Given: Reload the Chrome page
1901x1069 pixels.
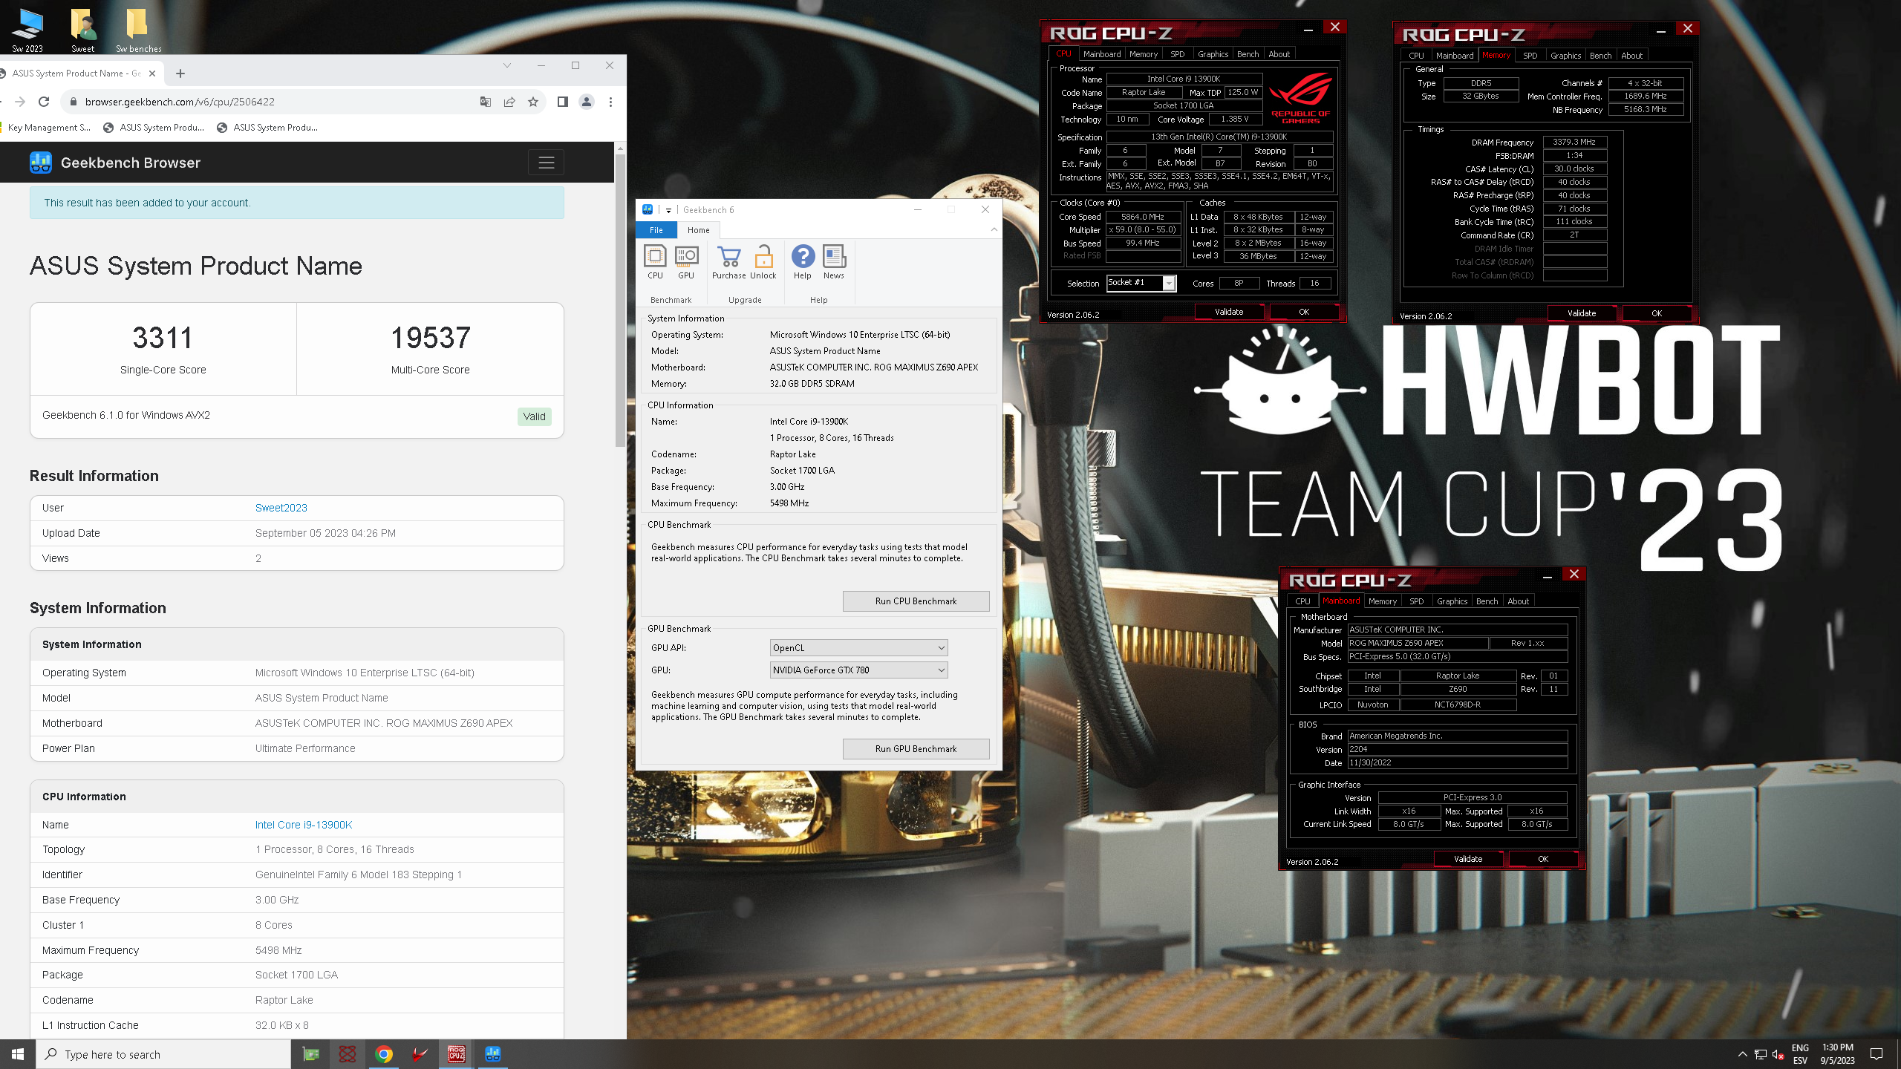Looking at the screenshot, I should pyautogui.click(x=44, y=102).
